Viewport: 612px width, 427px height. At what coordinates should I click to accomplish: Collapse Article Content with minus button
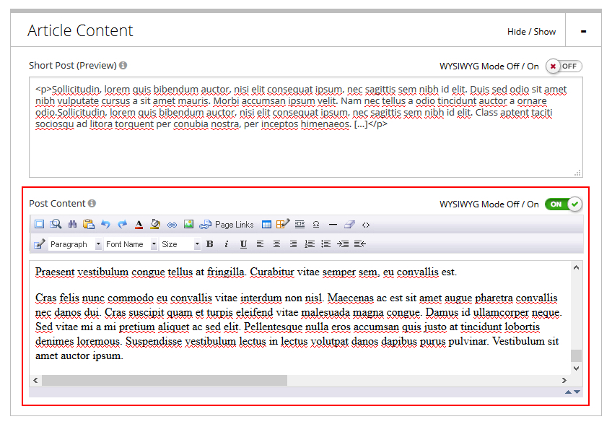click(x=583, y=31)
